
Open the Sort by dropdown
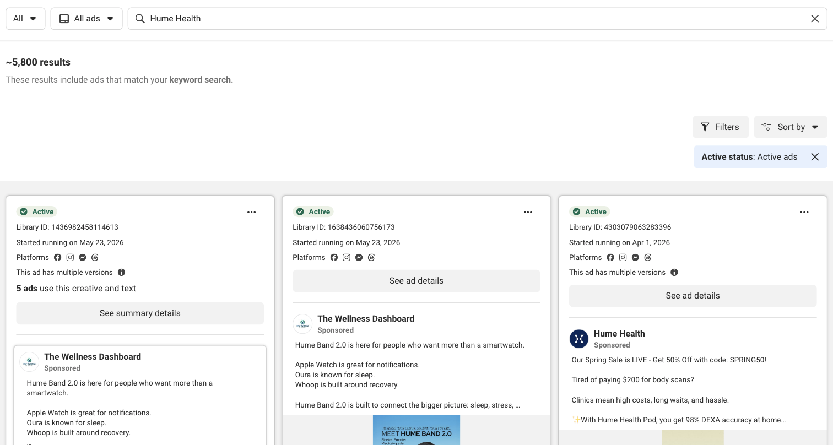click(x=790, y=127)
